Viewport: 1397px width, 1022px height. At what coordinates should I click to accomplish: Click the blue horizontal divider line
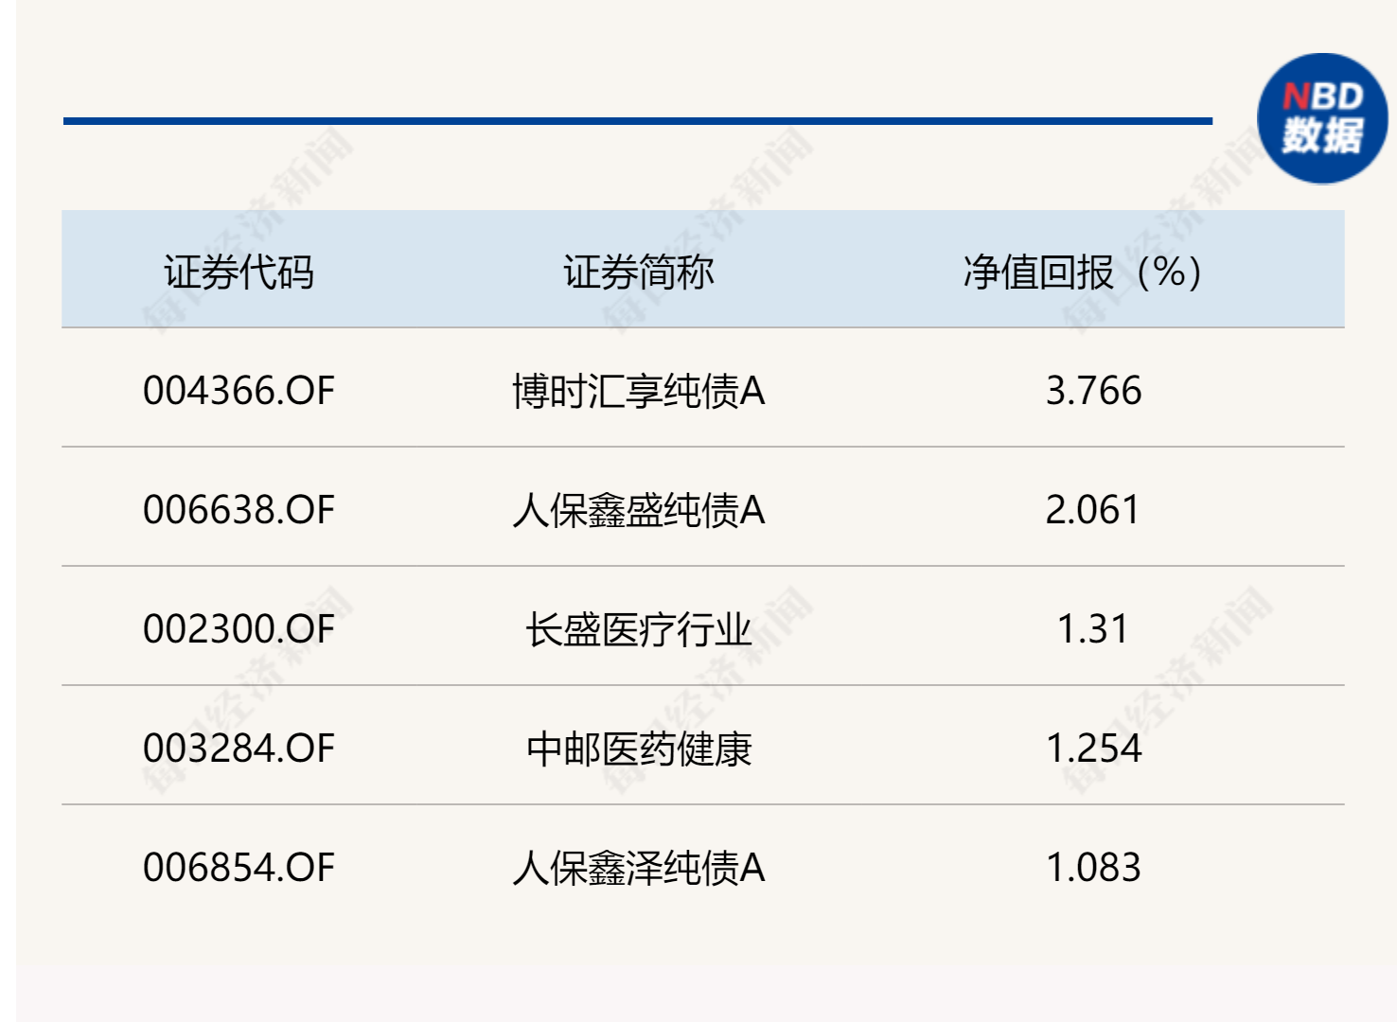tap(637, 121)
